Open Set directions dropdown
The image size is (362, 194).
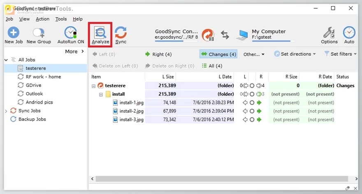(295, 54)
